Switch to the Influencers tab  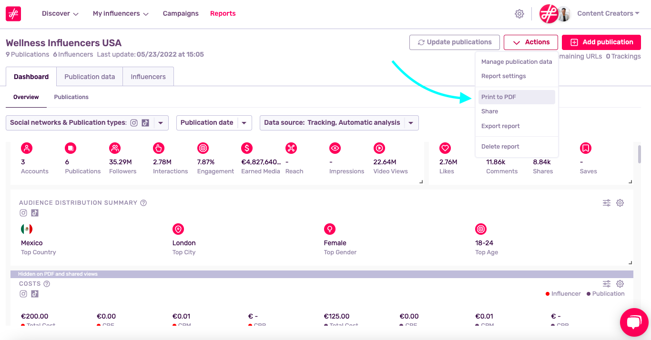pyautogui.click(x=148, y=76)
